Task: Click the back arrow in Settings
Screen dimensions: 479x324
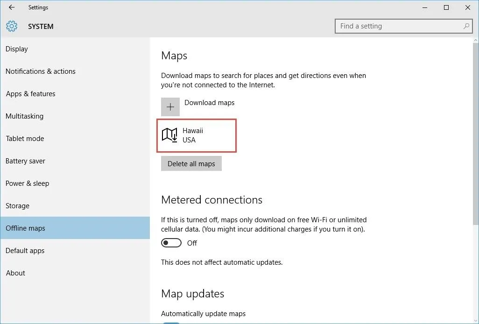Action: click(x=12, y=7)
